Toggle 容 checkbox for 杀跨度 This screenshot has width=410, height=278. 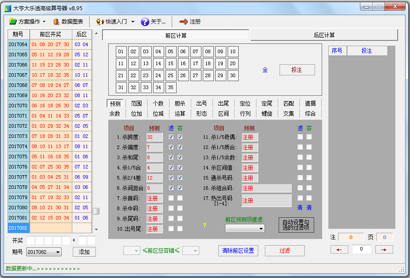[x=180, y=137]
